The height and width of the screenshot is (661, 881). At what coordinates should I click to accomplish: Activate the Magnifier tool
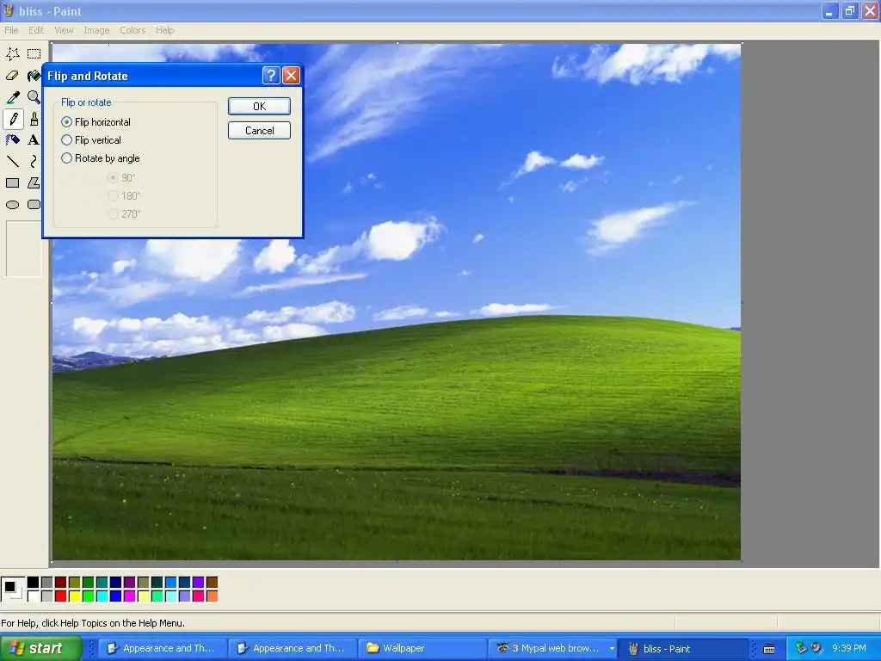pos(34,97)
